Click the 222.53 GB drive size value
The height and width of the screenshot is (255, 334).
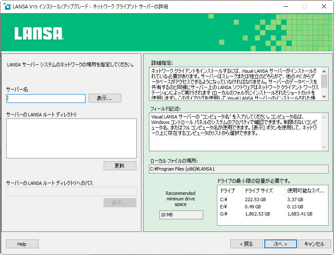coord(255,200)
